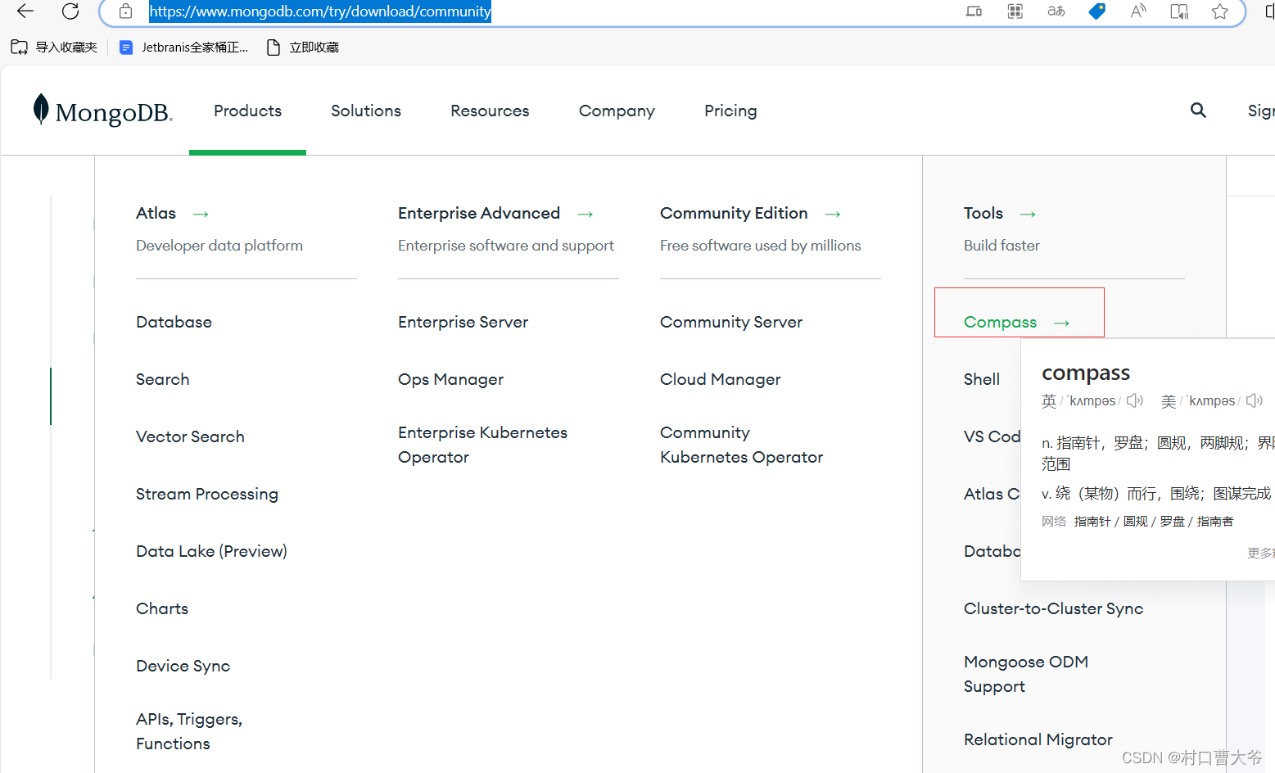Enter Immersive Reader mode
Screen dimensions: 1275x773
tap(1178, 11)
